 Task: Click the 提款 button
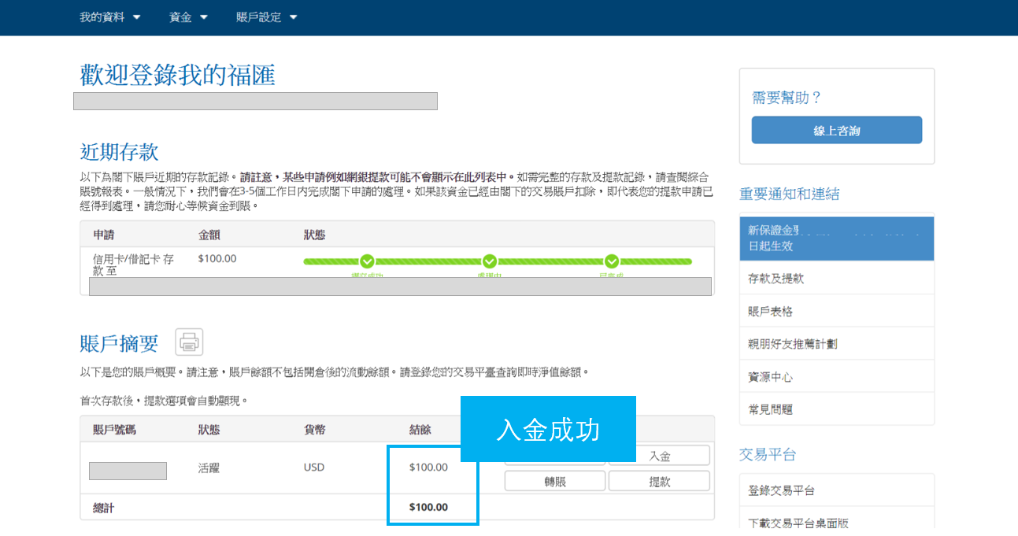(659, 481)
